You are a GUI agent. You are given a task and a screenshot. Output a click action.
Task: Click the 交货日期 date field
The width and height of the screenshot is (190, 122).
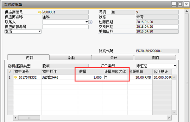pyautogui.click(x=157, y=27)
